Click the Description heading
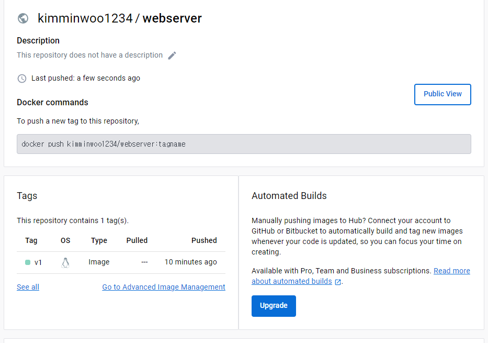Screen dimensions: 488x343 point(38,40)
